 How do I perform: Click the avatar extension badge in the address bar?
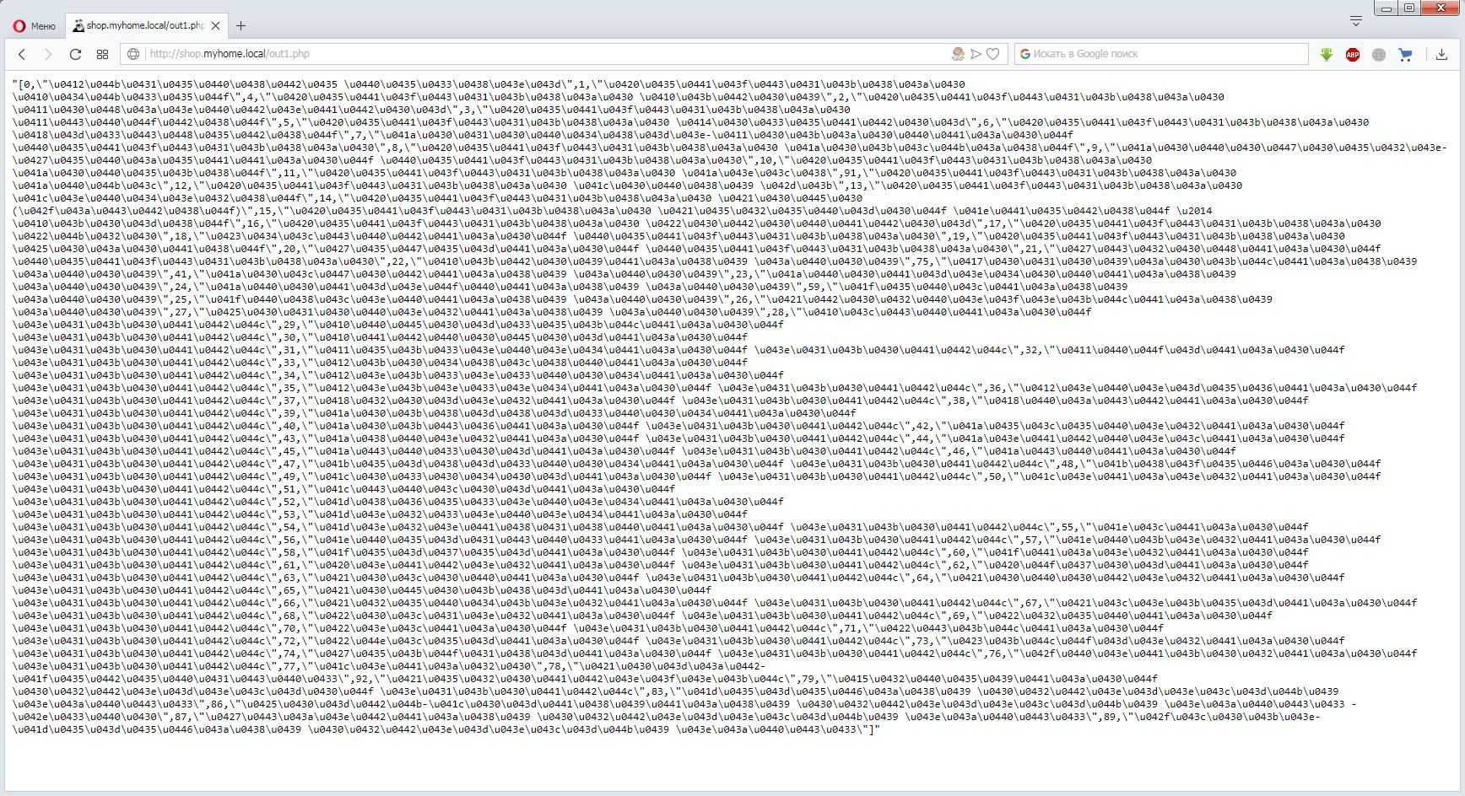(958, 54)
